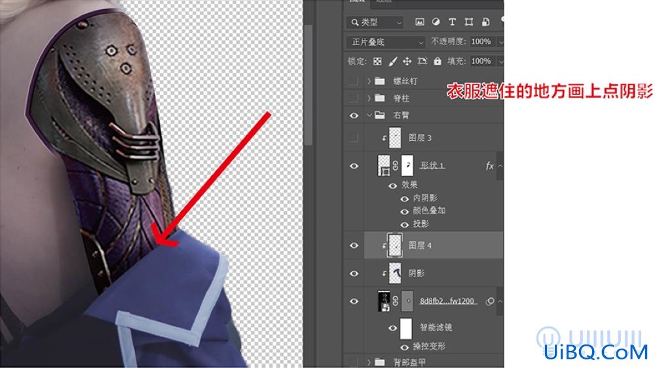This screenshot has height=368, width=655.
Task: Click folder icon of 螺丝钉 group
Action: 380,81
